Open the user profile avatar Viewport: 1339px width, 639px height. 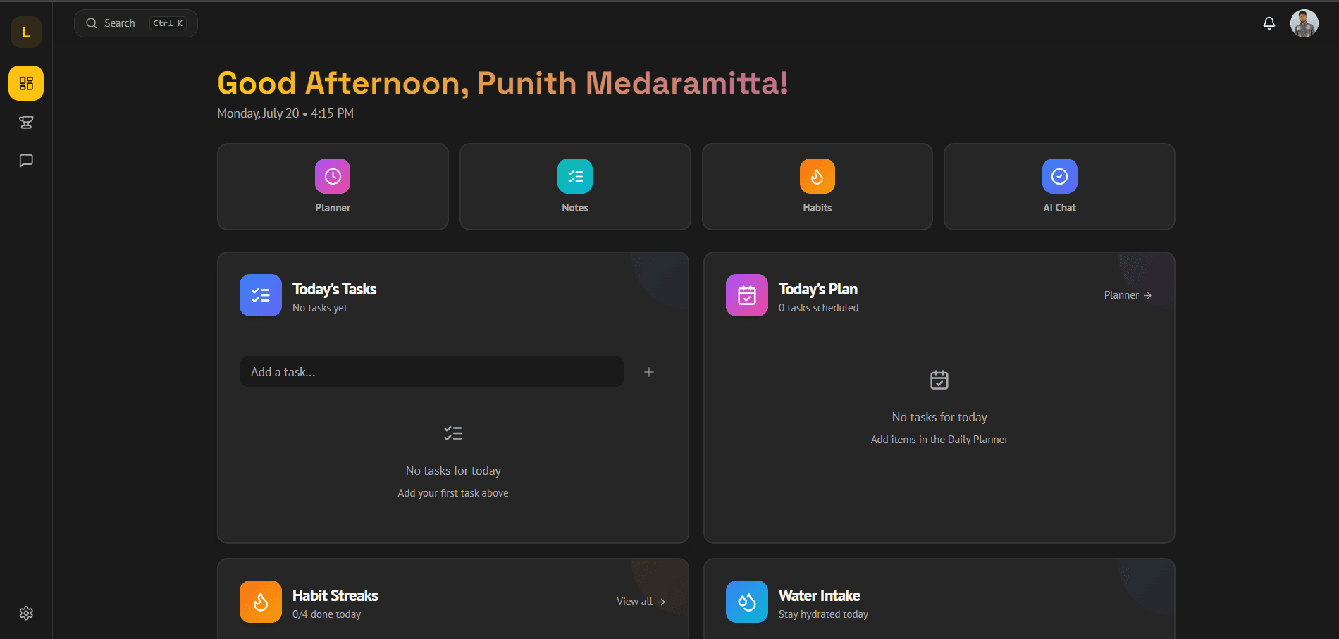point(1304,23)
